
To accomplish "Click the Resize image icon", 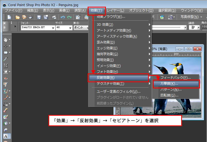I will [x=78, y=17].
